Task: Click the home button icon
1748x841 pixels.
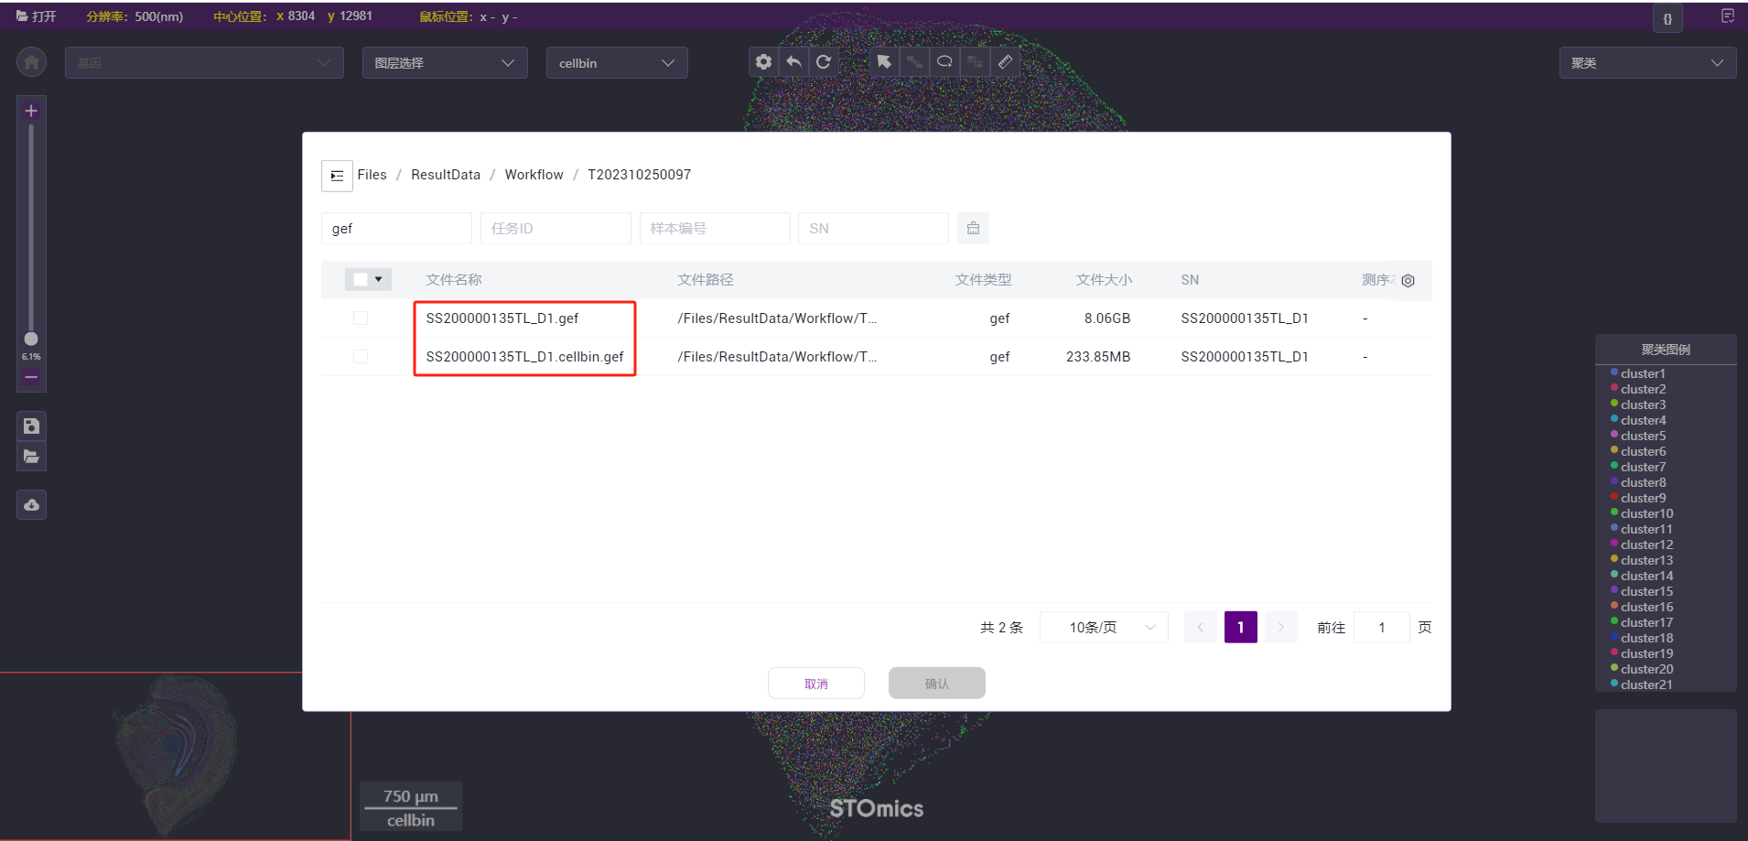Action: click(31, 62)
